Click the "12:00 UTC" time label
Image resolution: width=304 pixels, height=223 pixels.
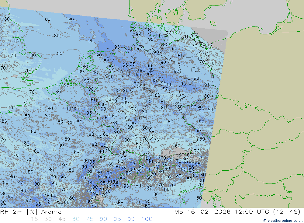(252, 211)
